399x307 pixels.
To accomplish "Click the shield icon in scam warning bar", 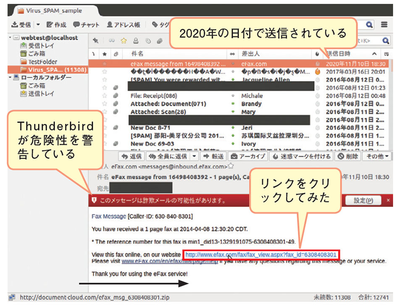I will (94, 201).
